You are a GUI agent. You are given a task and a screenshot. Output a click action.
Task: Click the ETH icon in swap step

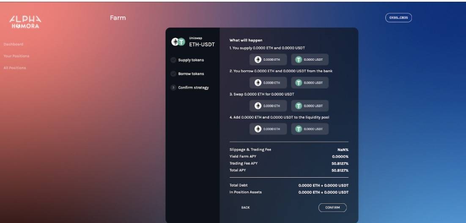[x=258, y=106]
